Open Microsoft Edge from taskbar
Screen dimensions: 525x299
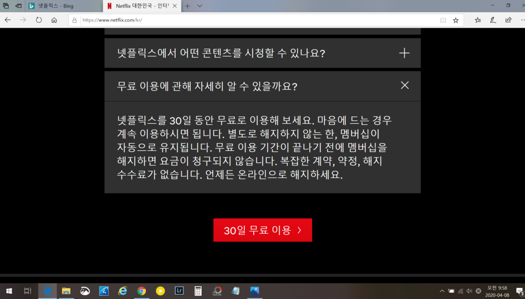pos(47,291)
